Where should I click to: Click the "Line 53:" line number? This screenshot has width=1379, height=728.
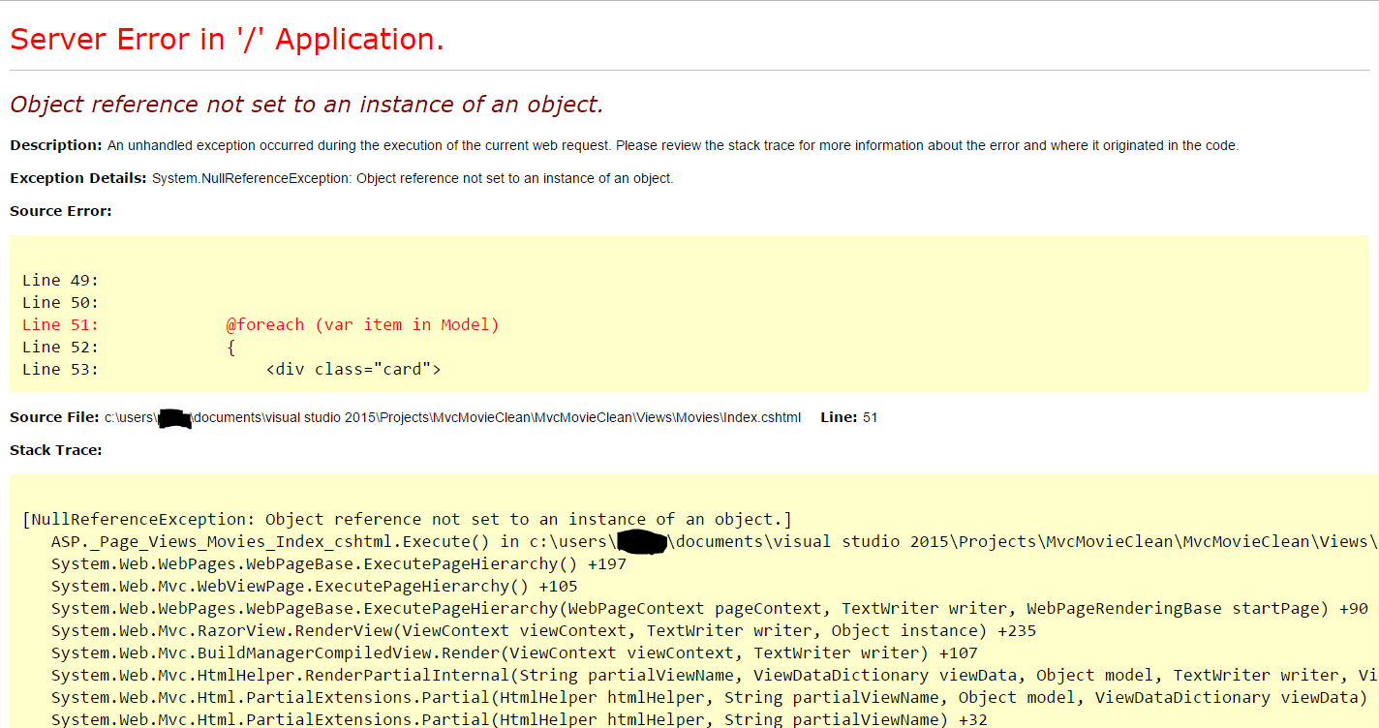pyautogui.click(x=60, y=370)
